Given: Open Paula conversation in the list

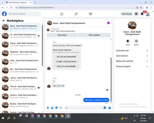Looking at the screenshot, I should click(x=21, y=62).
